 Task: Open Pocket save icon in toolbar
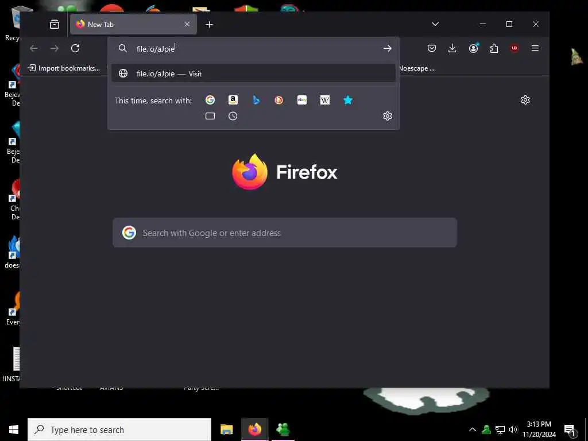coord(432,48)
